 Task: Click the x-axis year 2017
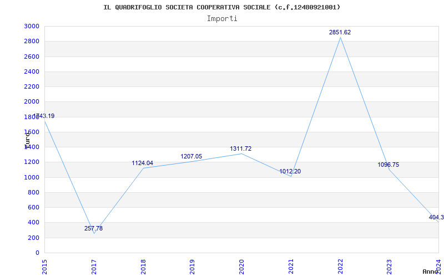pos(94,267)
